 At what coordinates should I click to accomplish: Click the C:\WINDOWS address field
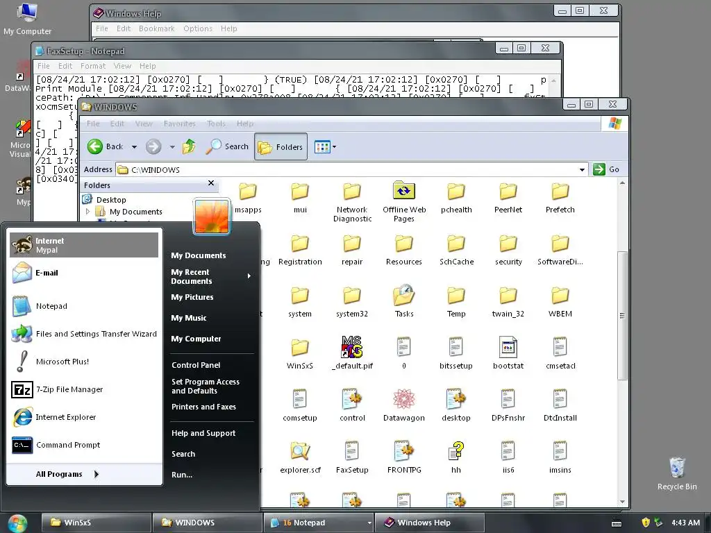(x=346, y=169)
